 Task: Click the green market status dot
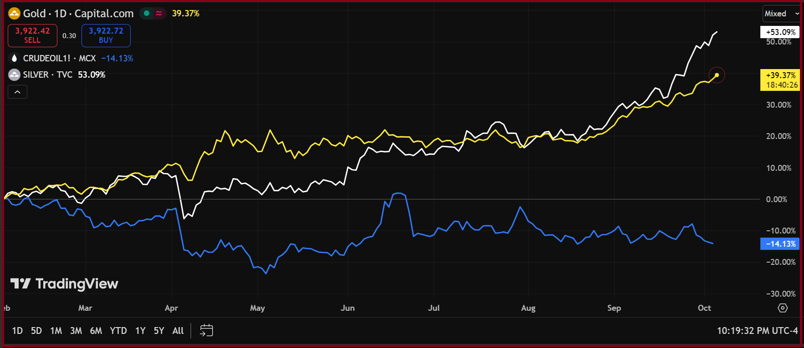point(147,14)
